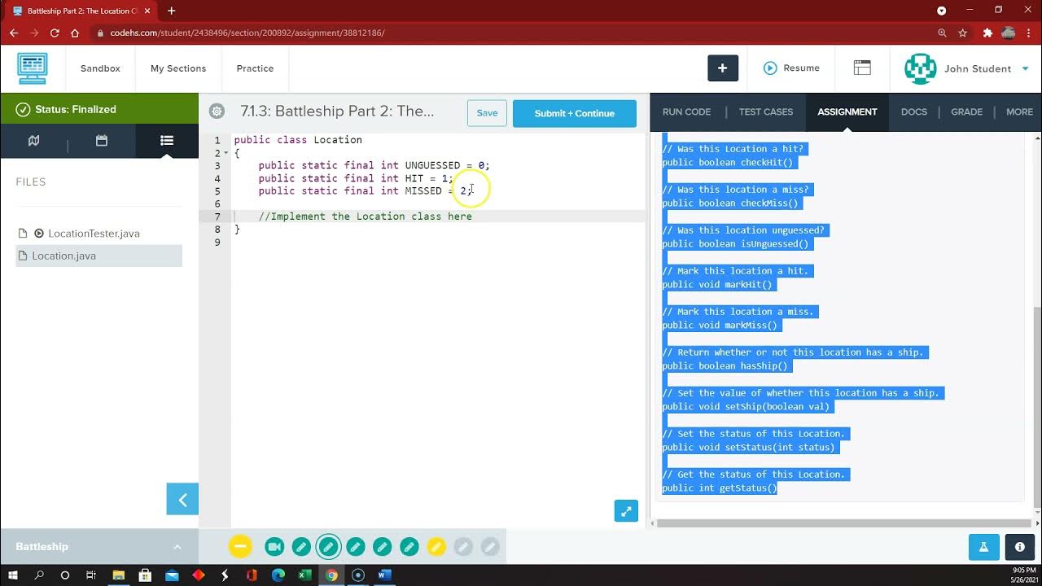Open the Windows Start menu
Viewport: 1042px width, 586px height.
[x=12, y=575]
